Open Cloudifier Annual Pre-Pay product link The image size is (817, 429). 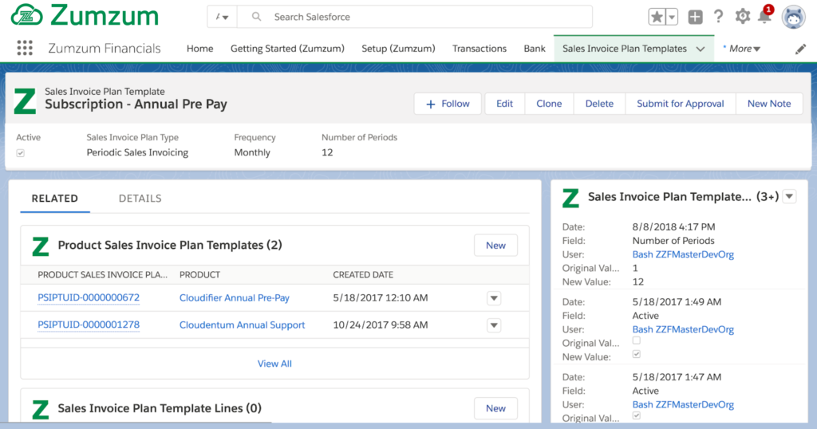click(x=235, y=297)
